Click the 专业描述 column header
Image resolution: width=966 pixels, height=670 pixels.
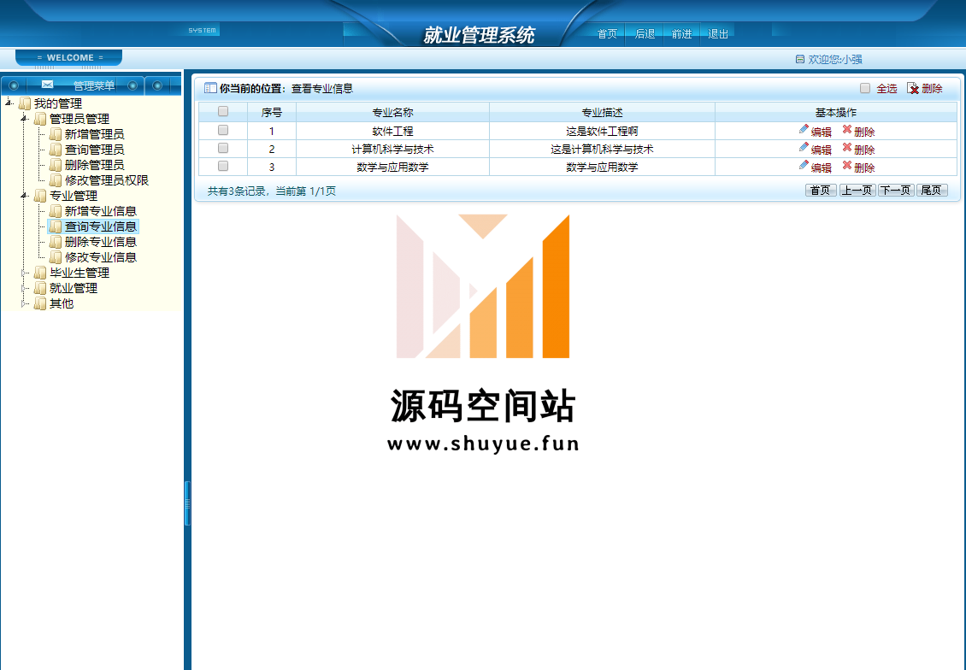[x=602, y=113]
